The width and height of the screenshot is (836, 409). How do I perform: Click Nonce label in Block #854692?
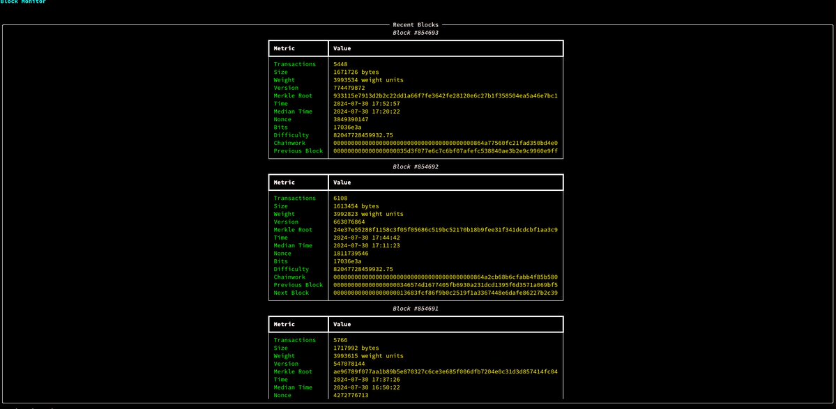coord(282,254)
